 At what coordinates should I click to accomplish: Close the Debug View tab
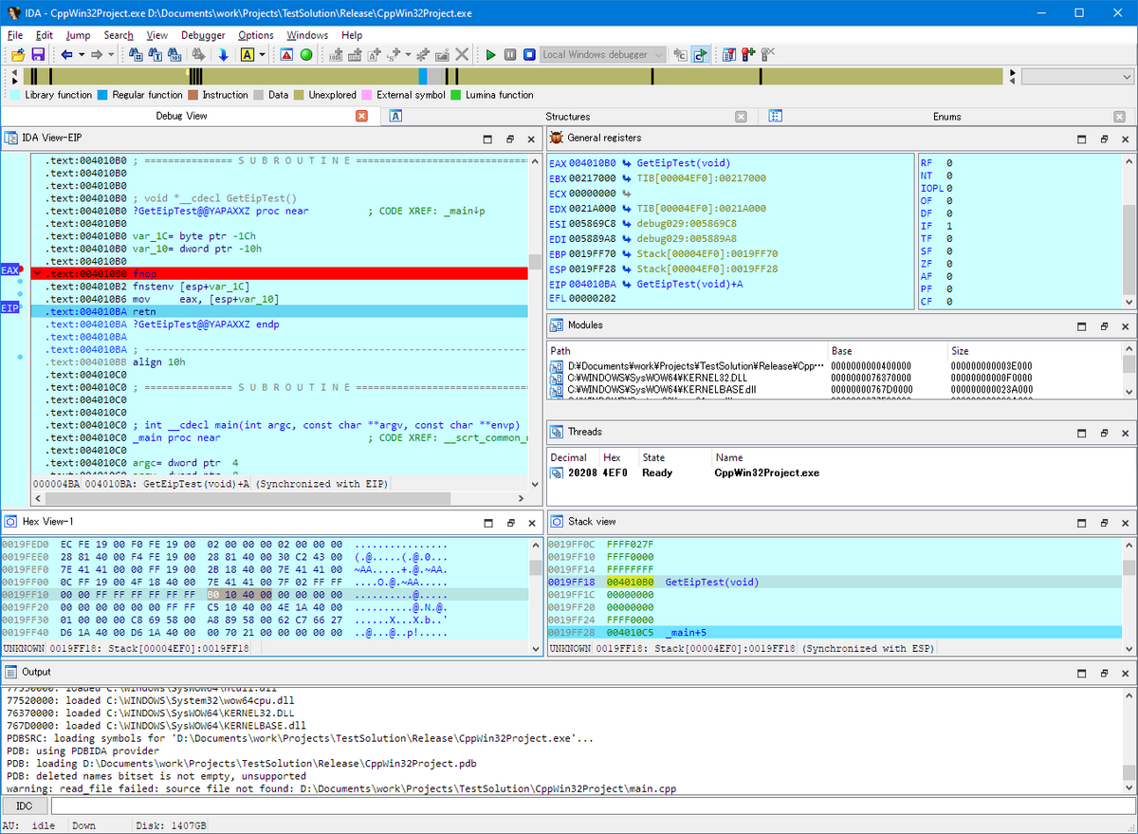359,115
